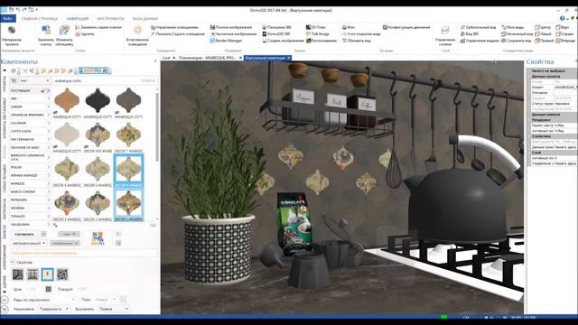Click the arabesque cotto search field
The image size is (578, 325).
pyautogui.click(x=105, y=80)
